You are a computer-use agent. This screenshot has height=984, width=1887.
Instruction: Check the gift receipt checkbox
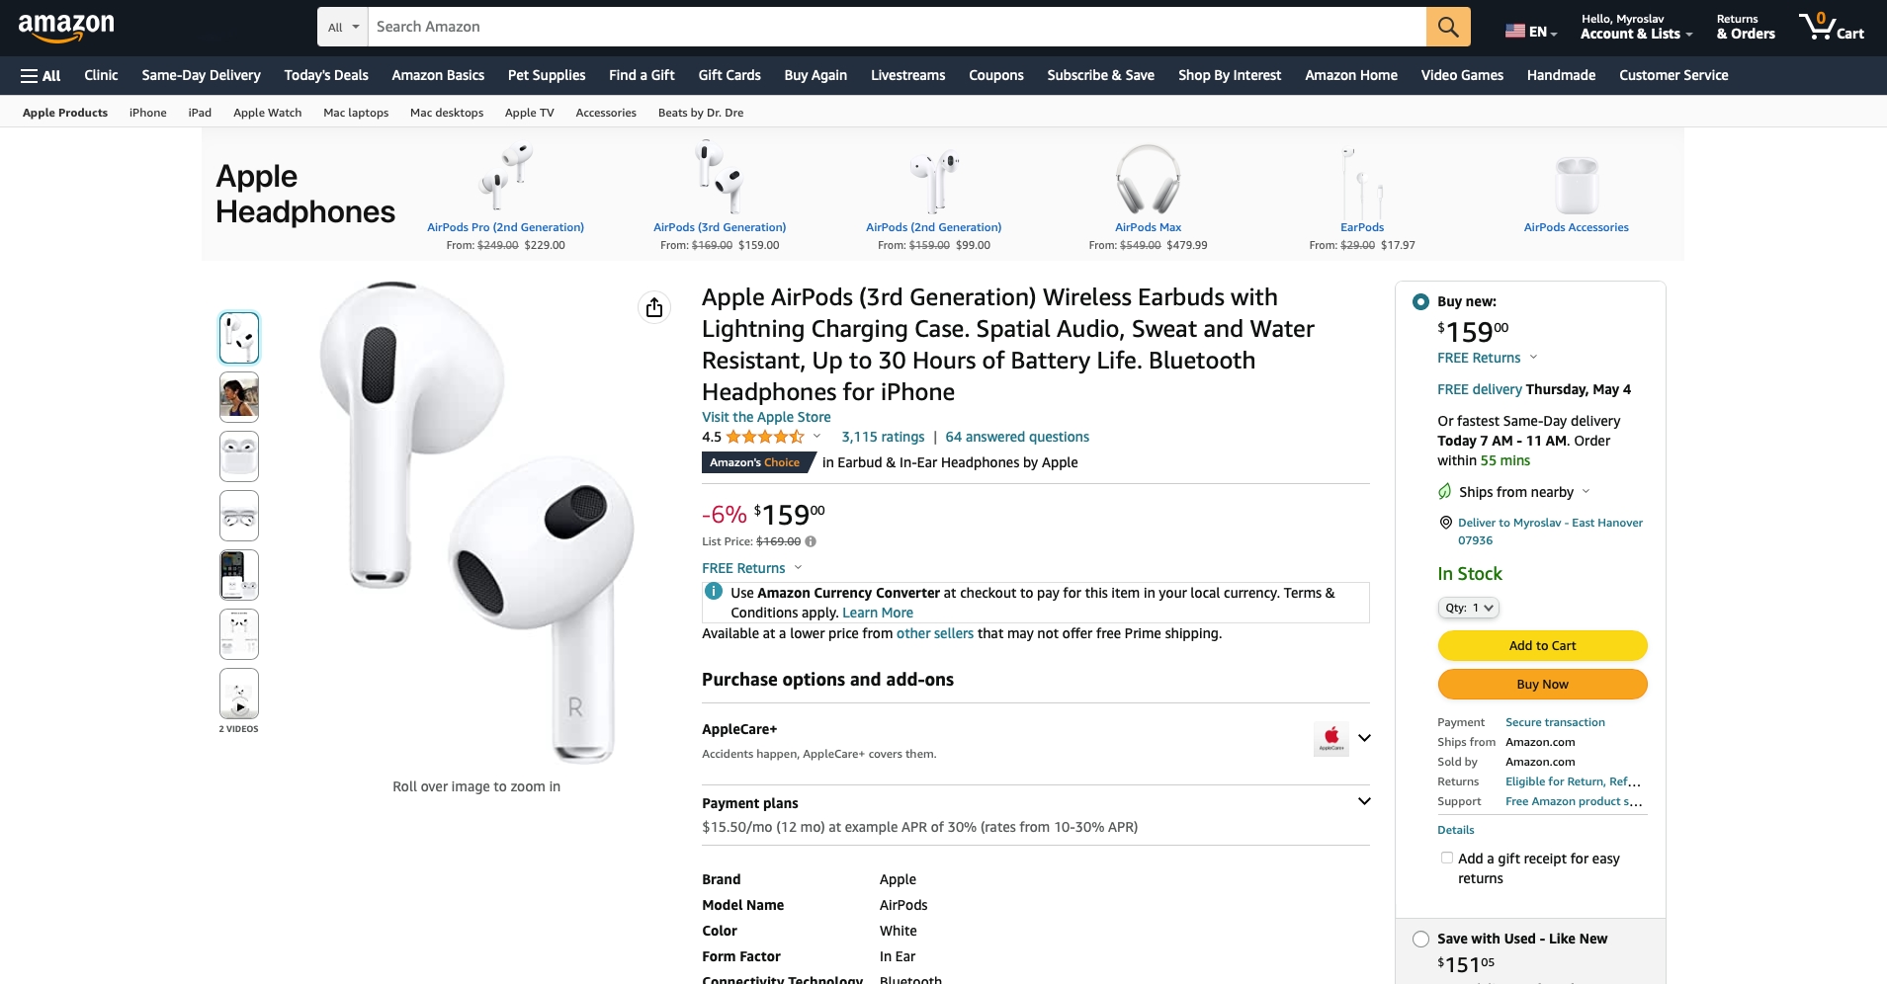tap(1446, 858)
